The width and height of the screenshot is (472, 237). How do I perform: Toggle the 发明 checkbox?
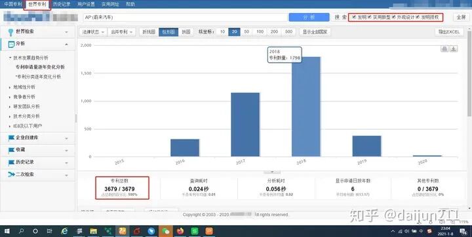(354, 17)
